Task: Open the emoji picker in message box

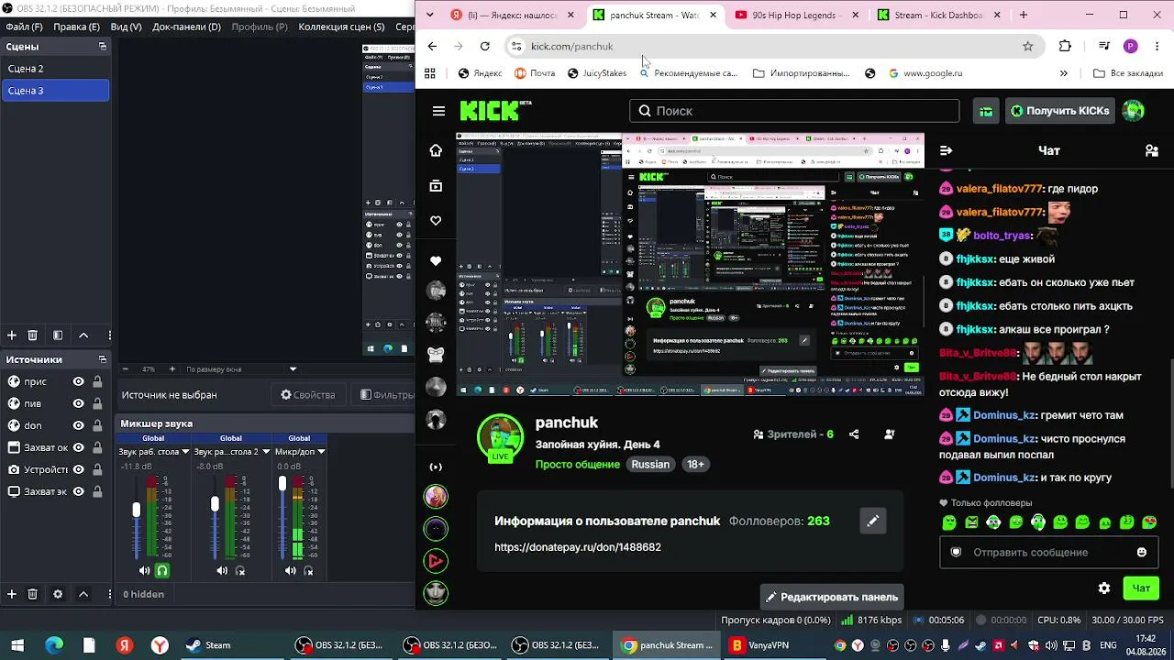Action: click(1142, 552)
